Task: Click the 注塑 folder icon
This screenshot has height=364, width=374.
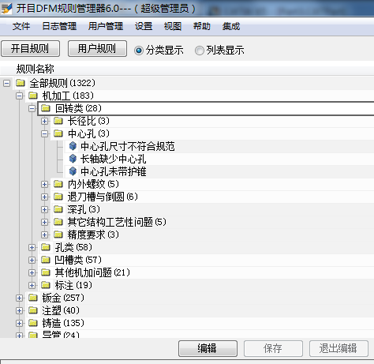Action: point(33,310)
